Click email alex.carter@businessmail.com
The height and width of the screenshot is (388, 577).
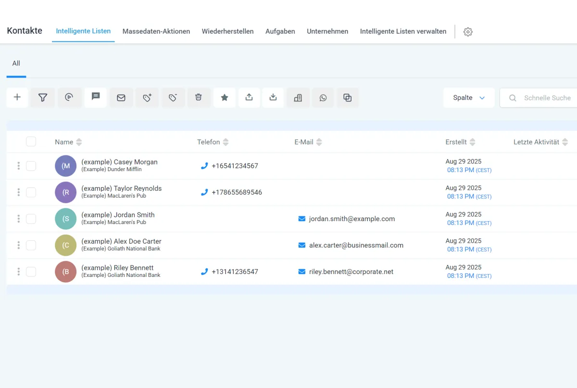point(356,245)
